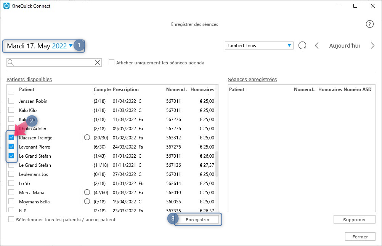Image resolution: width=382 pixels, height=246 pixels.
Task: Open the help question mark icon
Action: tap(369, 24)
